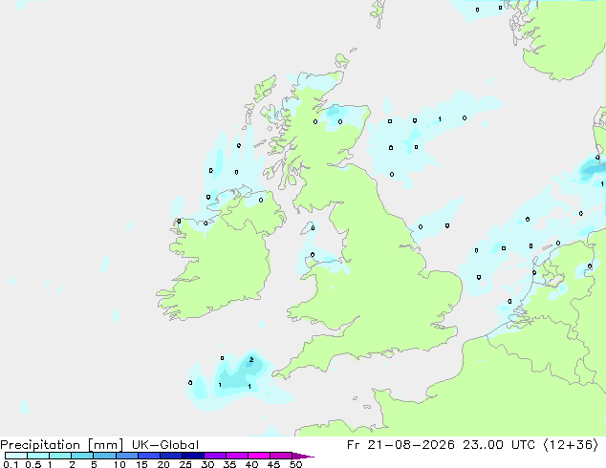Click the forecast date 'Fr 21-08-2026' text
The image size is (606, 468).
pyautogui.click(x=400, y=445)
